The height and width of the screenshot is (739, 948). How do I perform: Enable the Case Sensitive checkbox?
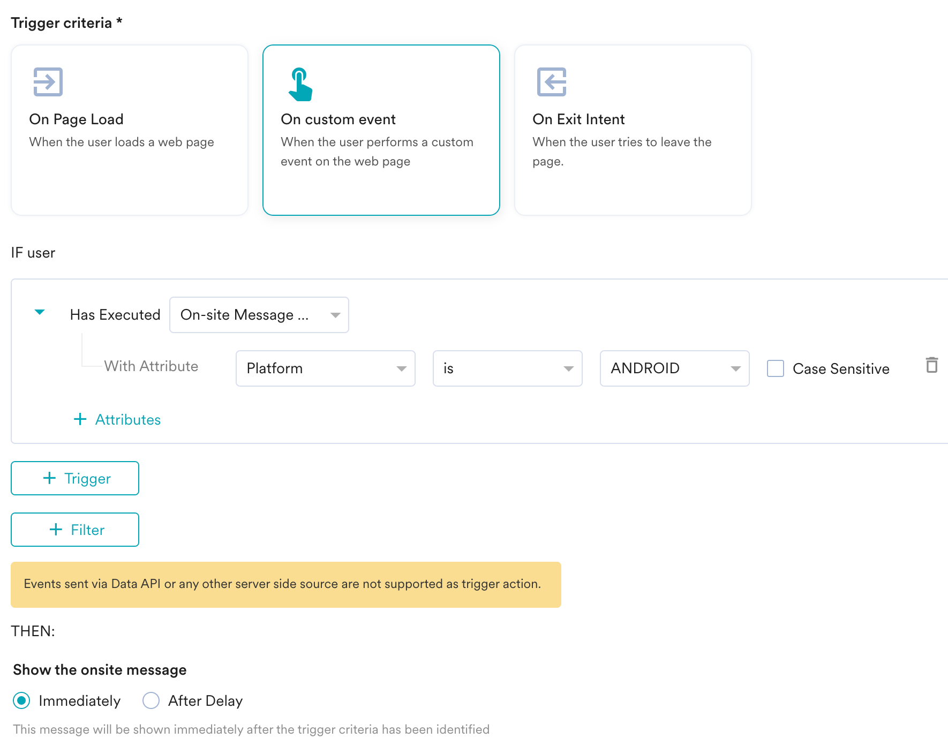776,368
